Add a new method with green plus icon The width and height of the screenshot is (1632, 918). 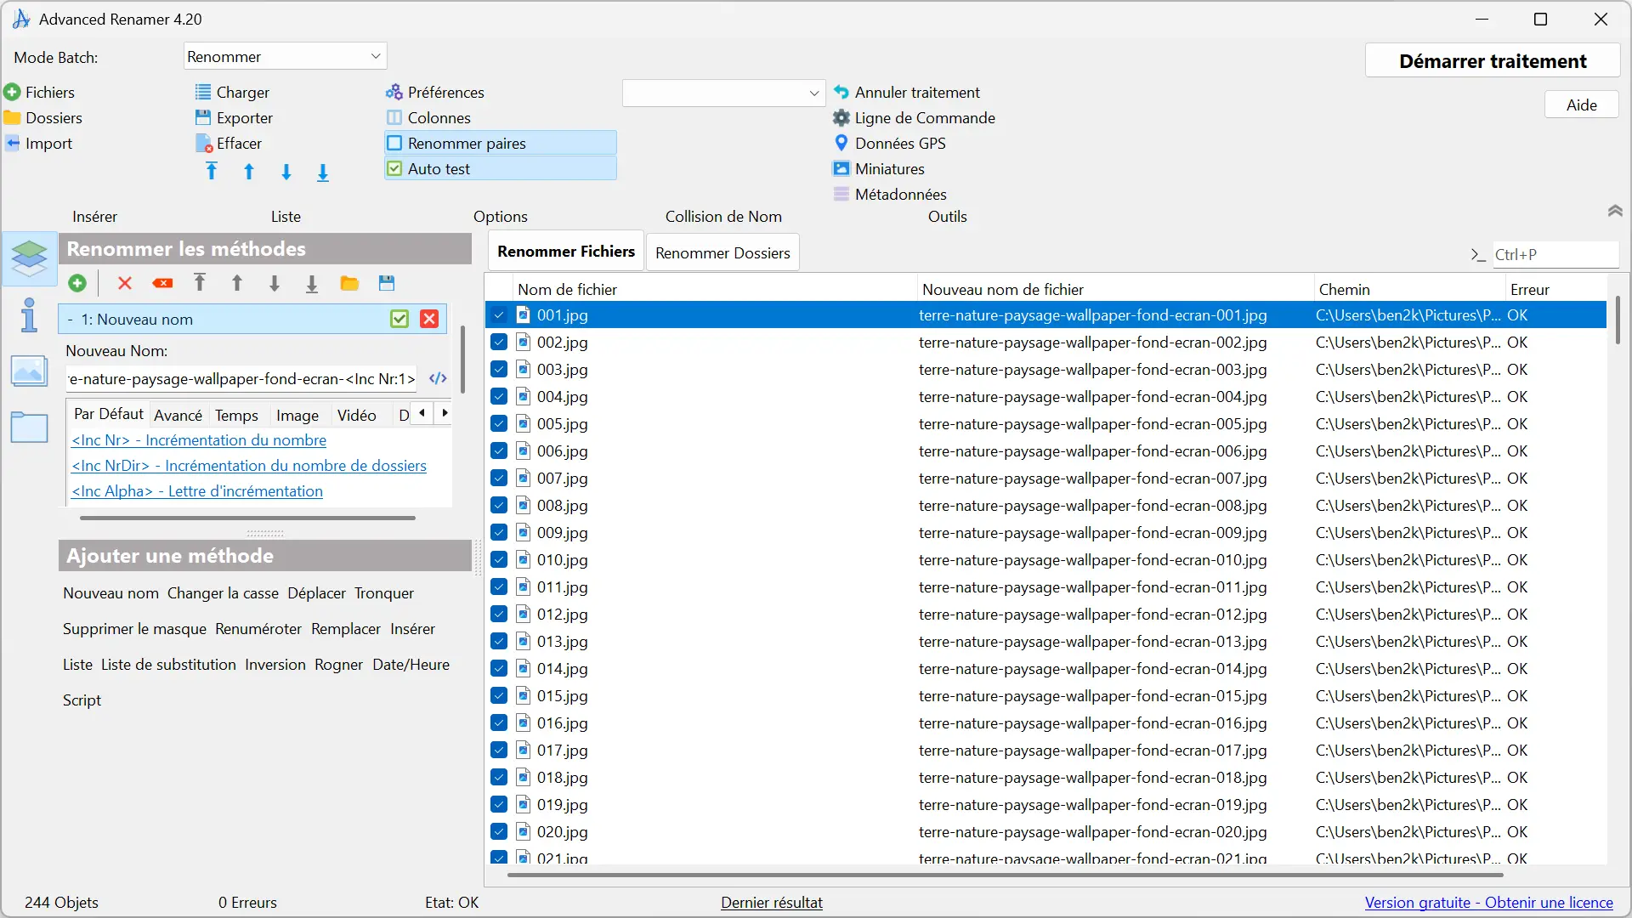pos(77,283)
